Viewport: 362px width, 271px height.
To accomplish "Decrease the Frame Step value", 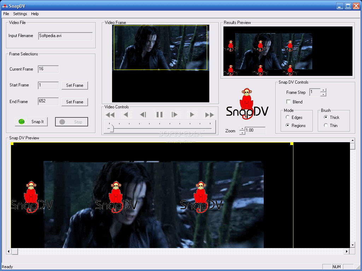I will (x=323, y=94).
